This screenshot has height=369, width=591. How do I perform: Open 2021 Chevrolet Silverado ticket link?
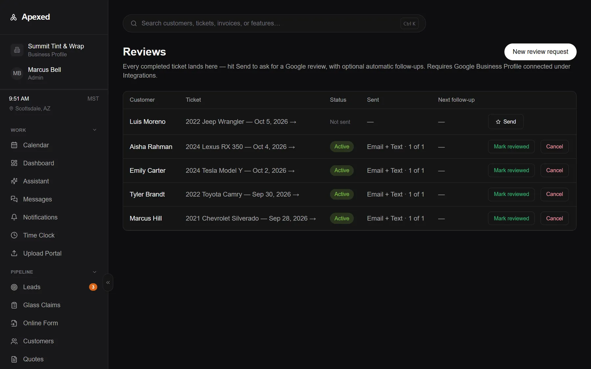point(251,218)
